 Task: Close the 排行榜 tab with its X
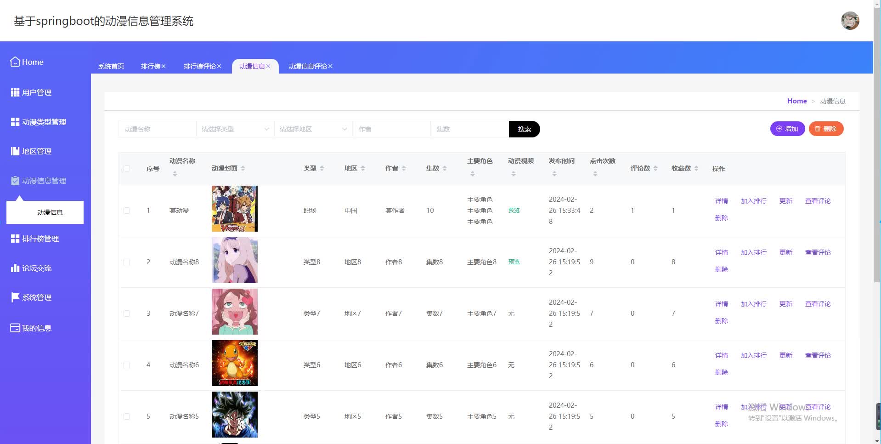(164, 66)
